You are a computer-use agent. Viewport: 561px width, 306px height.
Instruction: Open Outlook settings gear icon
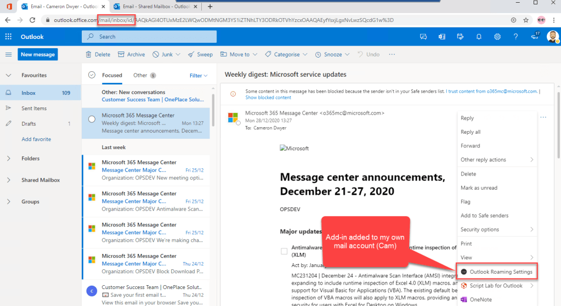pos(497,37)
